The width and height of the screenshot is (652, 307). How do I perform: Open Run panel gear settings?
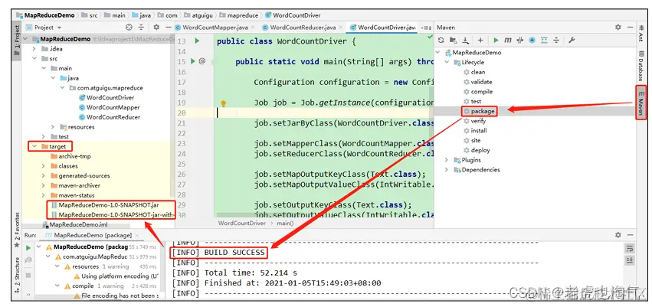[x=618, y=235]
